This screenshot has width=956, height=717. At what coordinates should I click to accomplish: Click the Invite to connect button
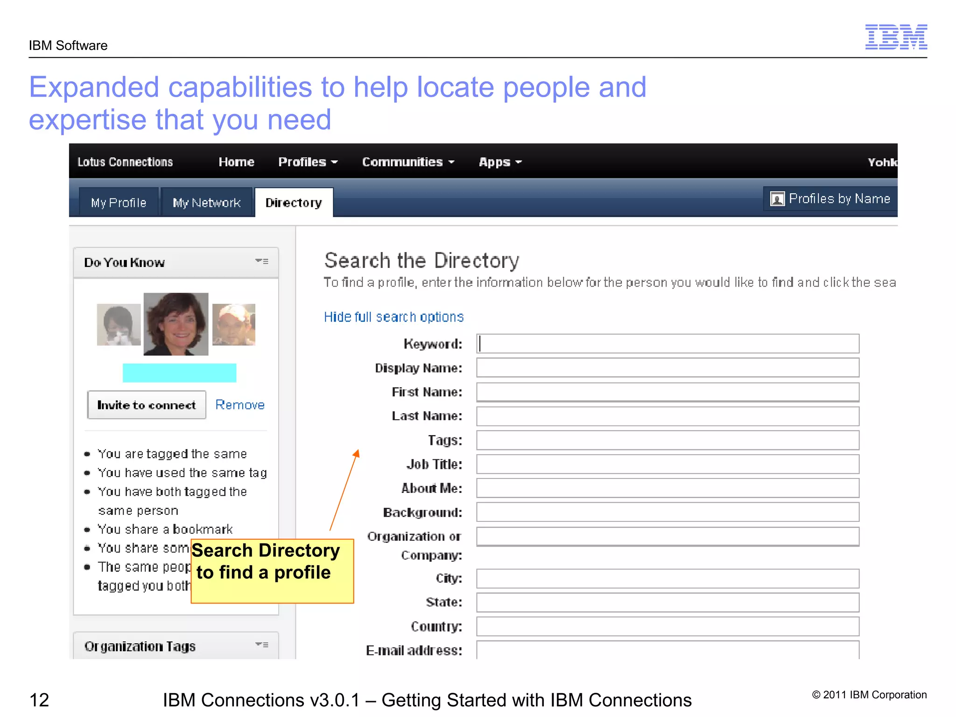click(147, 405)
